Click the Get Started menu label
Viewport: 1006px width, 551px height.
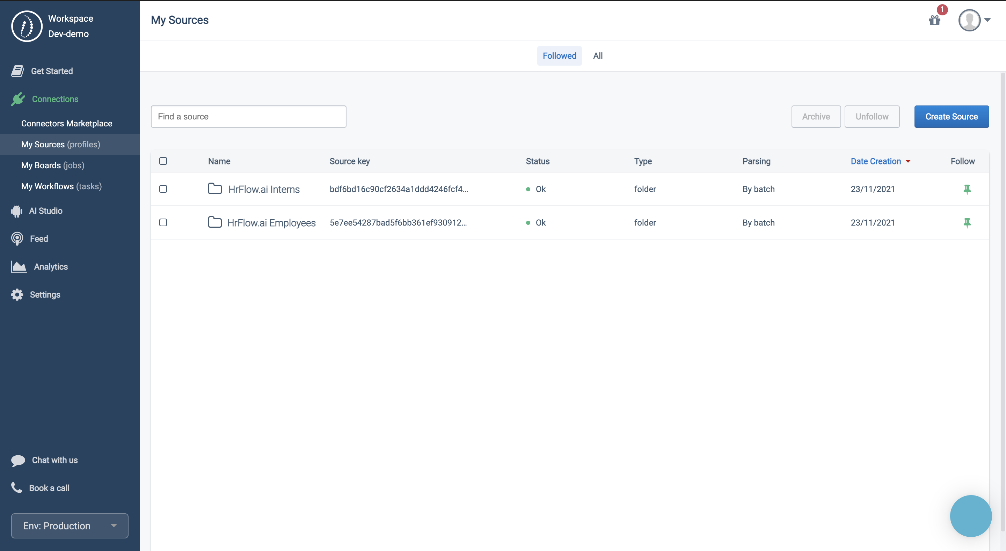pos(52,71)
